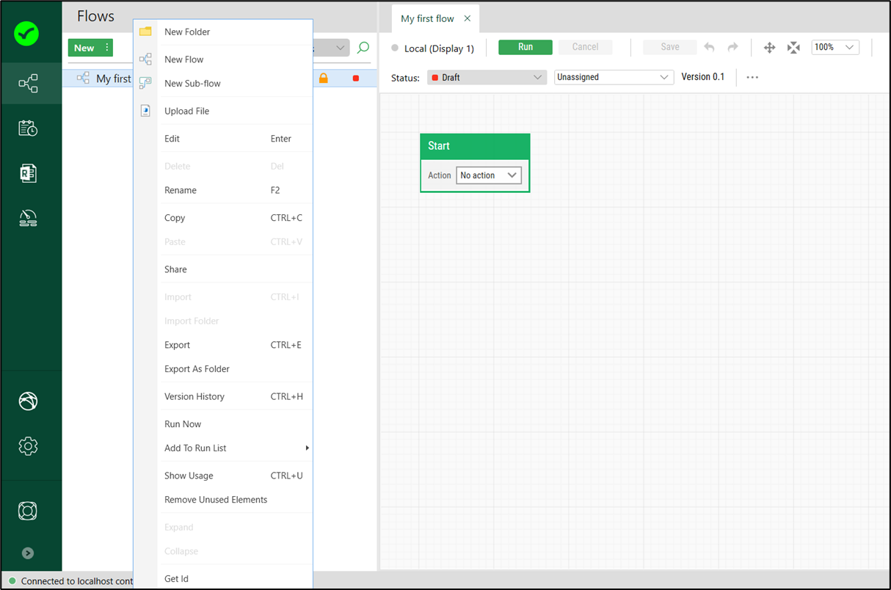
Task: Open the zoom level 100% dropdown
Action: pos(835,46)
